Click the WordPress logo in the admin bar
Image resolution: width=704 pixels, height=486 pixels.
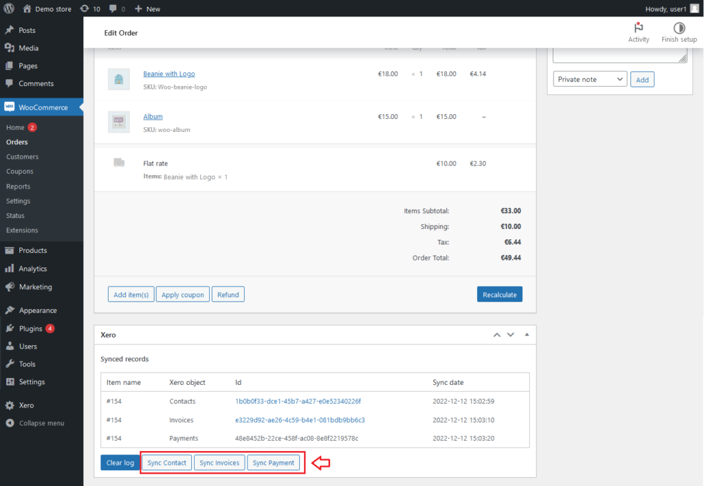9,8
